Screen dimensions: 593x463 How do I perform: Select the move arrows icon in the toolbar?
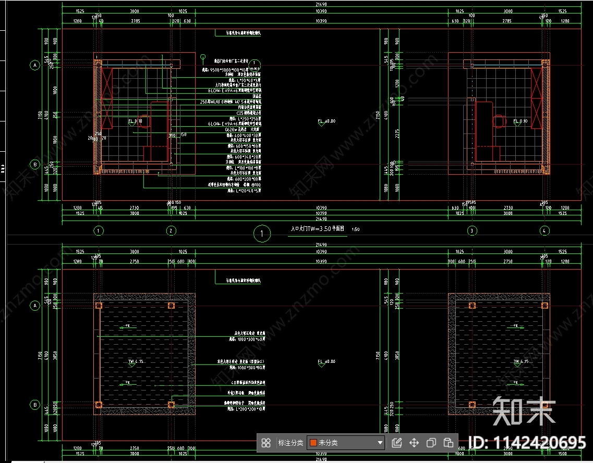click(x=414, y=443)
